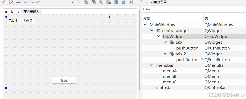
Task: Click the Filter input field
Action: pyautogui.click(x=194, y=9)
